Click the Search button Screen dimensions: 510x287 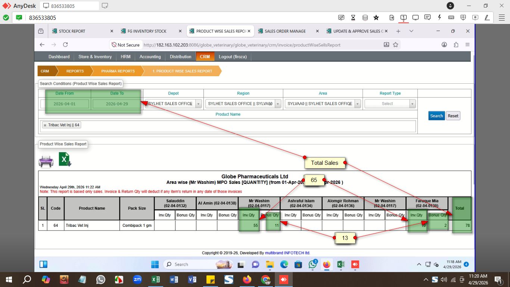436,116
